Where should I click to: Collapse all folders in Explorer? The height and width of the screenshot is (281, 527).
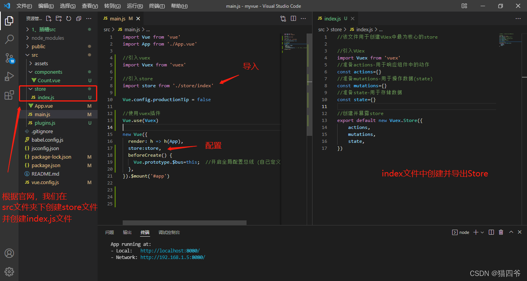click(79, 19)
